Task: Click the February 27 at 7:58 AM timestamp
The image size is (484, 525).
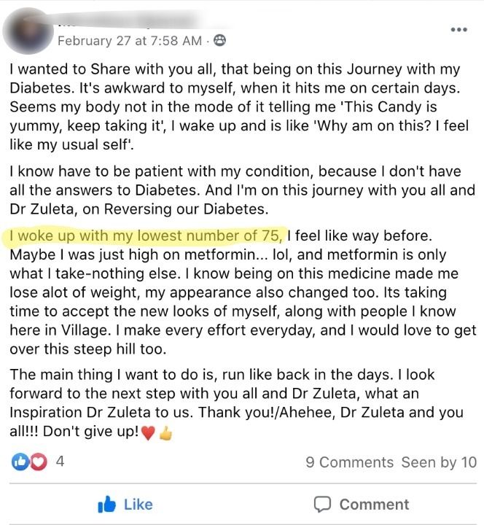Action: pyautogui.click(x=129, y=41)
